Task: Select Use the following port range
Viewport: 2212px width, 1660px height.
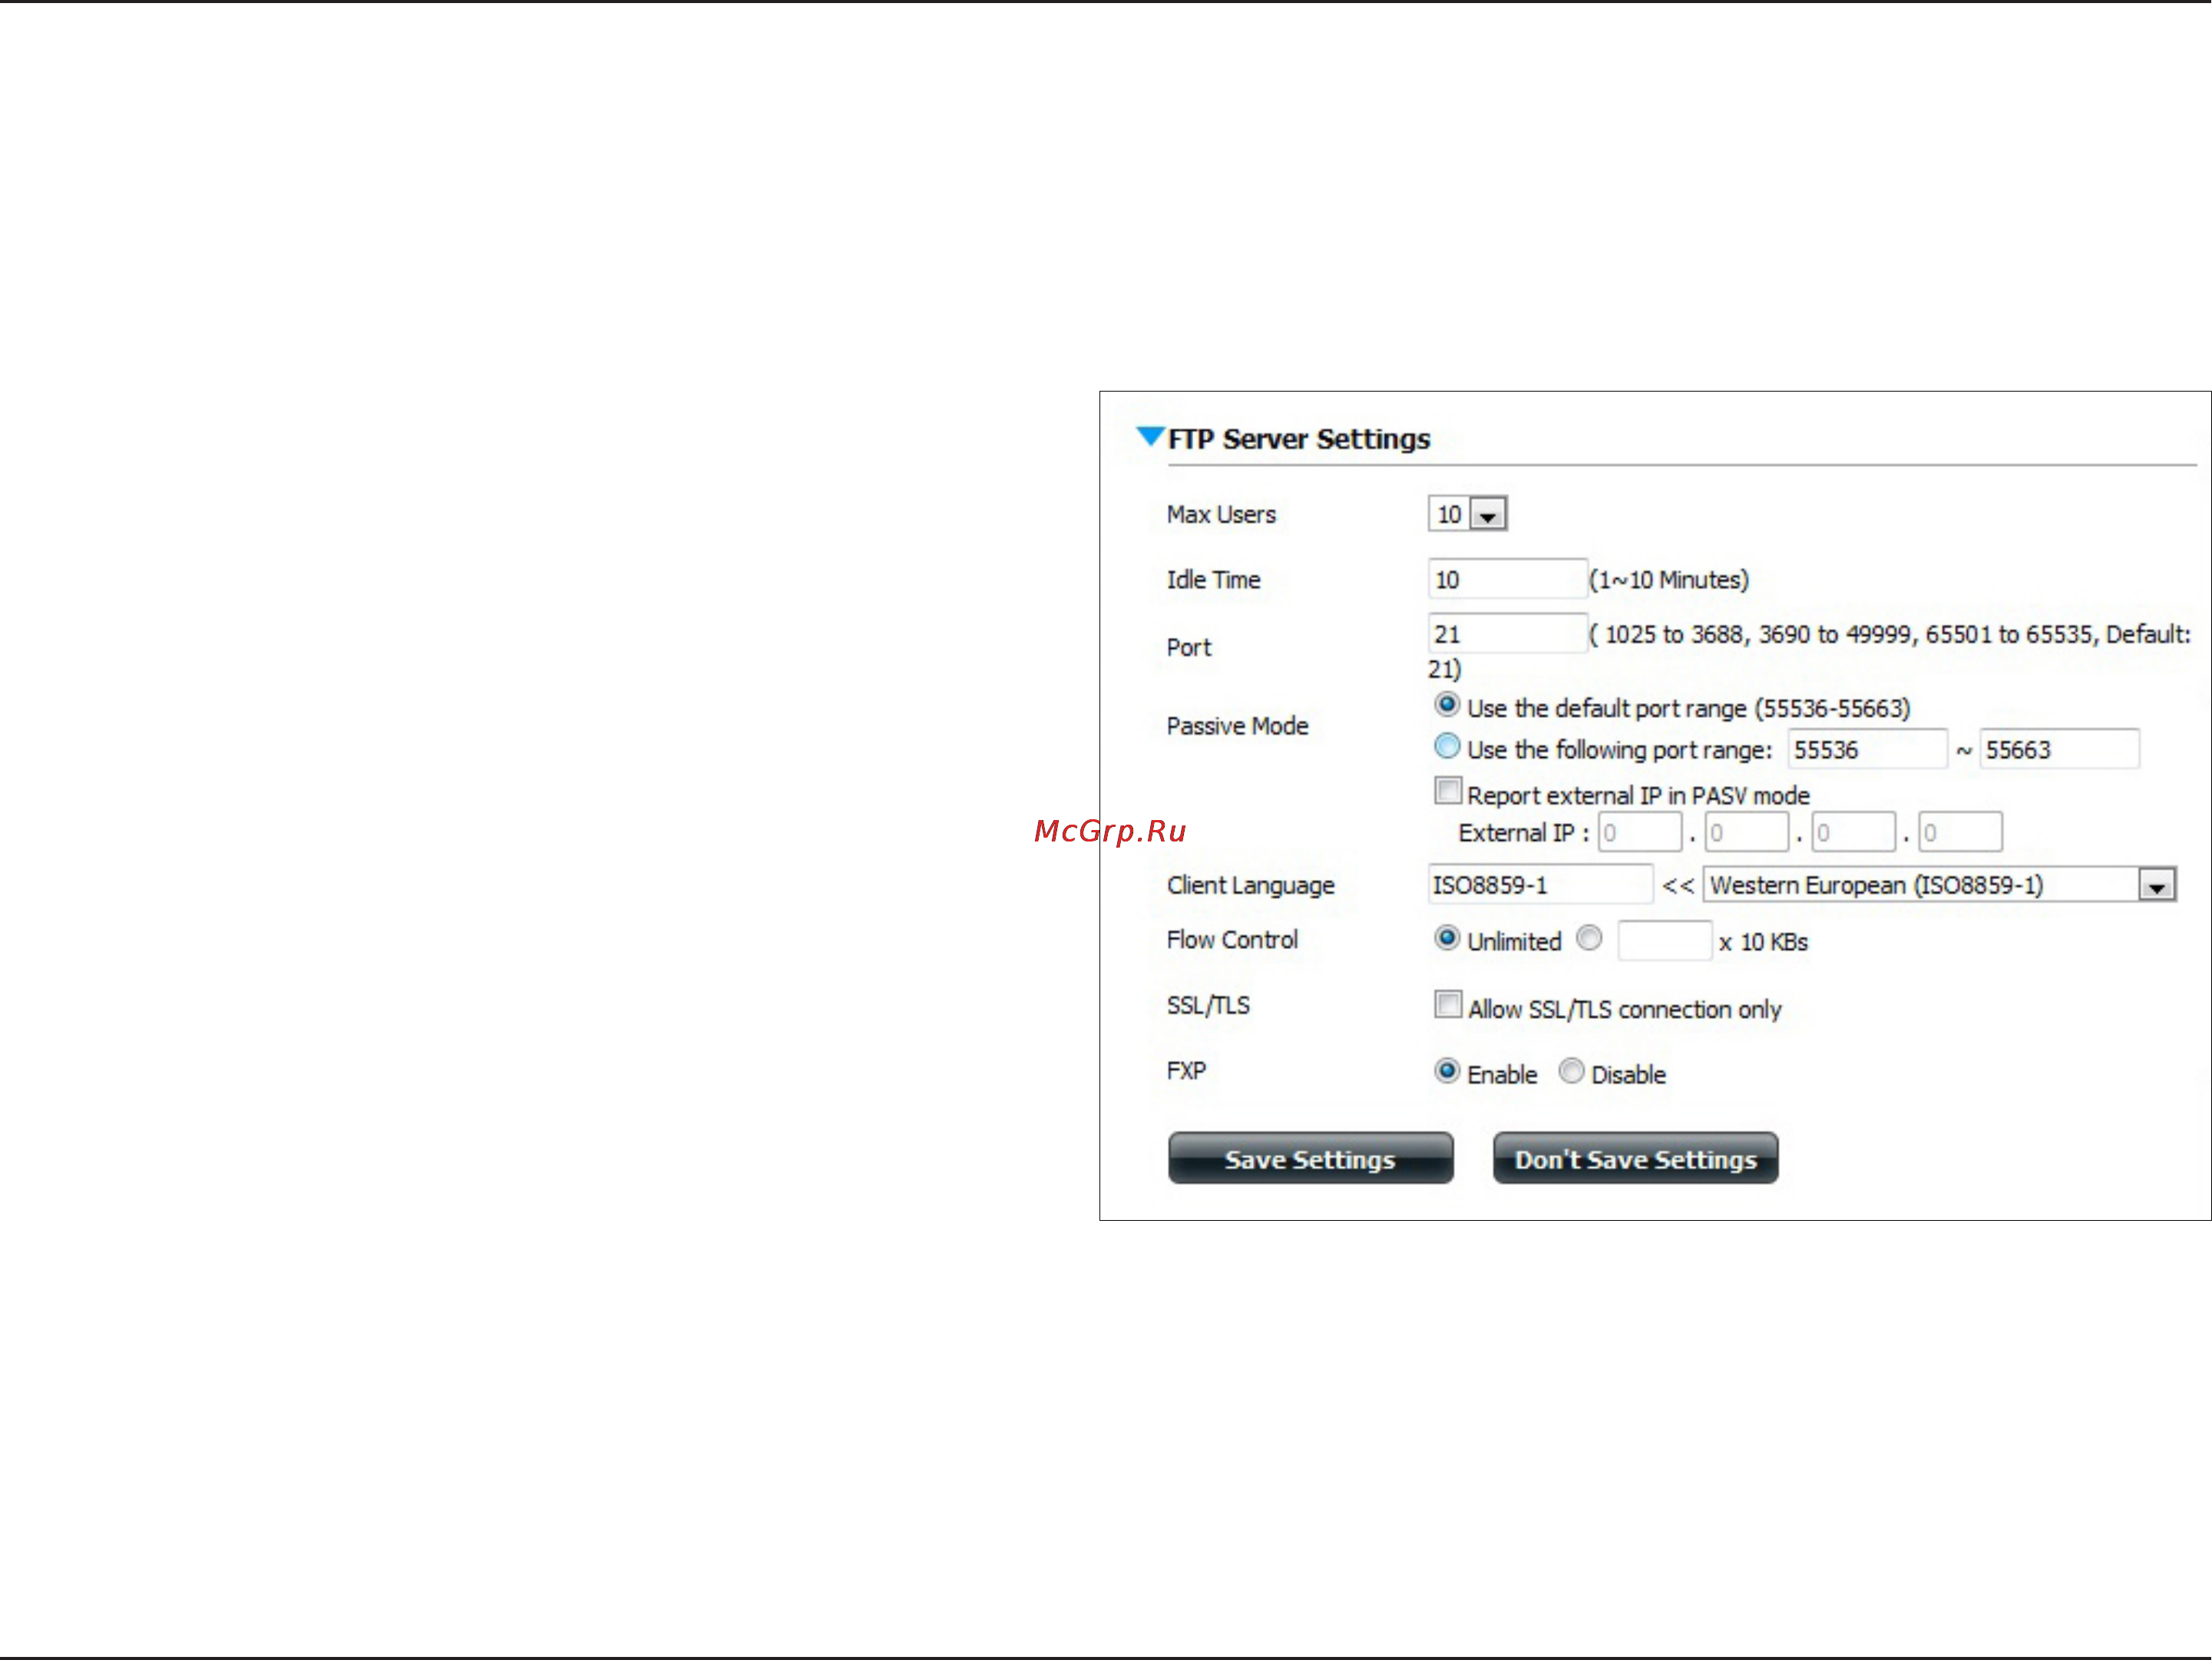Action: (1446, 746)
